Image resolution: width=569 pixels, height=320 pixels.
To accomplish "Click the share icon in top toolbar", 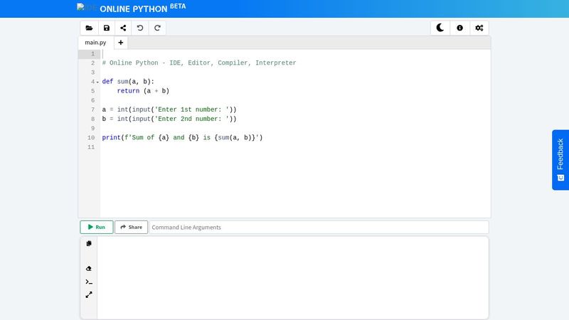I will [123, 28].
